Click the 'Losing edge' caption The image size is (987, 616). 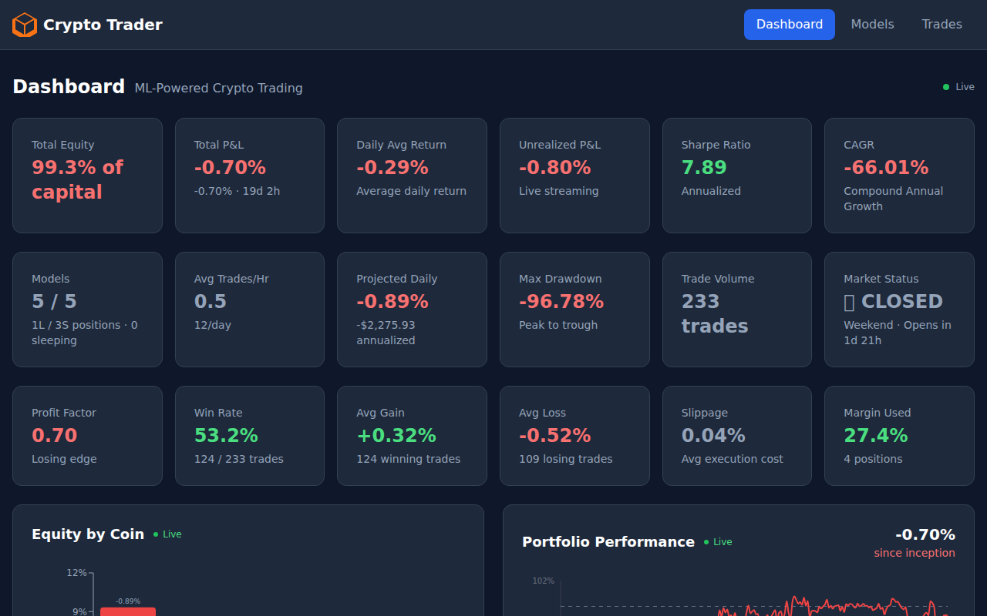pyautogui.click(x=64, y=459)
